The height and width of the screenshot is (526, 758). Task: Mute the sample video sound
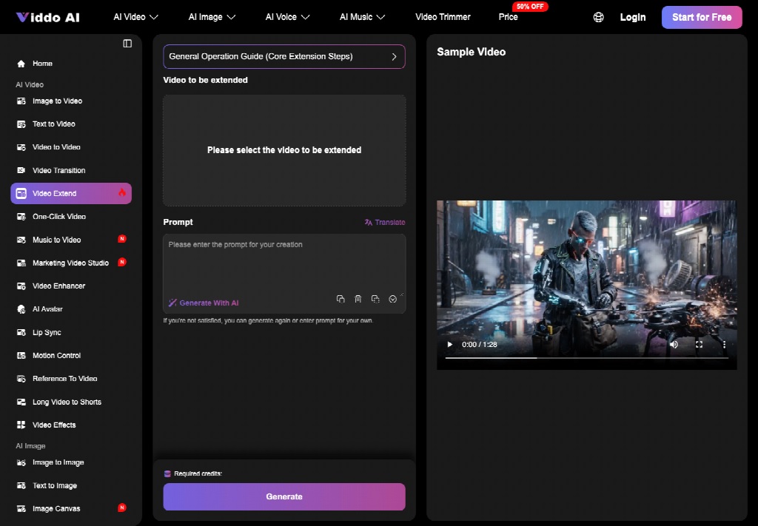[674, 345]
